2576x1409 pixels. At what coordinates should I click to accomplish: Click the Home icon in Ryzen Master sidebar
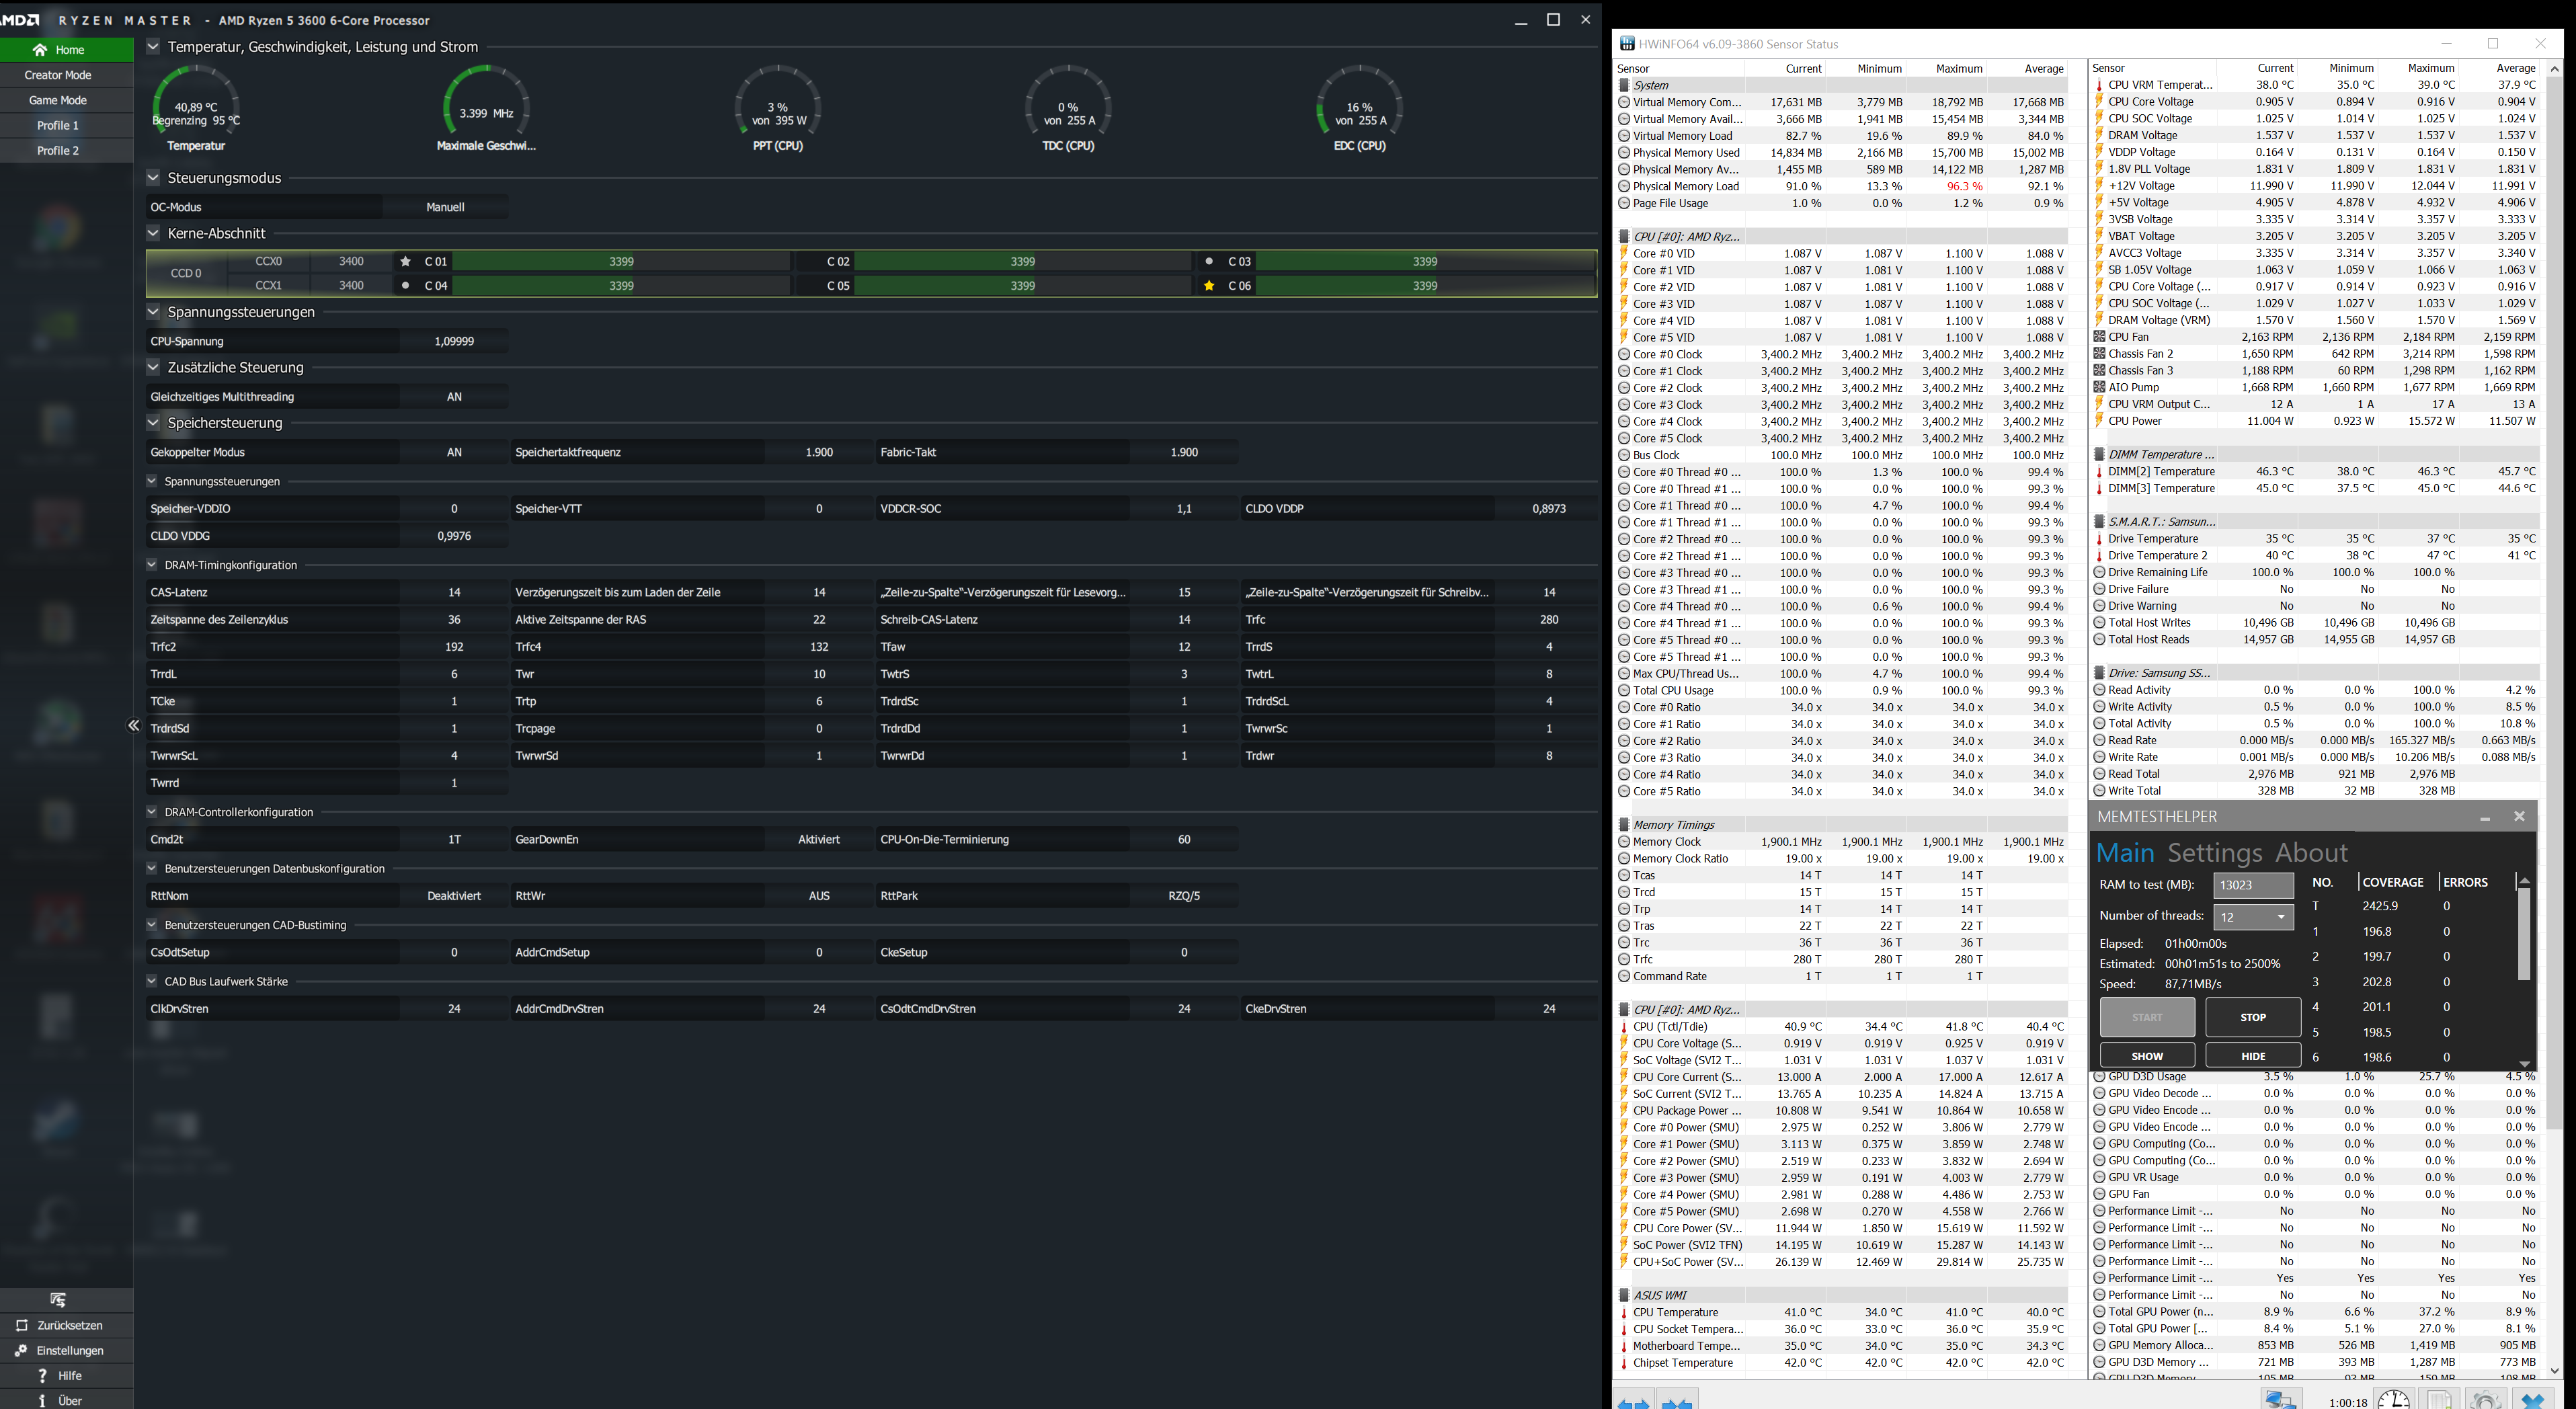coord(40,50)
